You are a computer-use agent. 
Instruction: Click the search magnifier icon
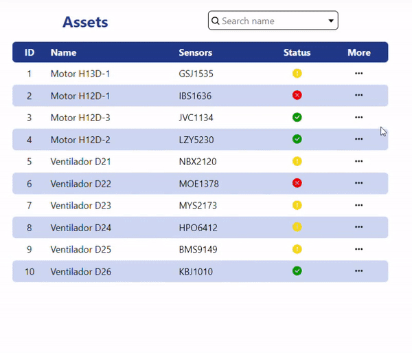click(215, 21)
